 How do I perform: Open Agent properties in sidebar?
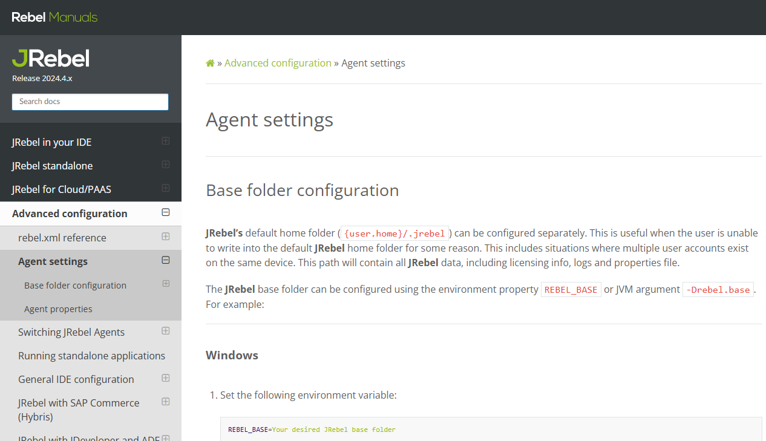click(x=58, y=309)
